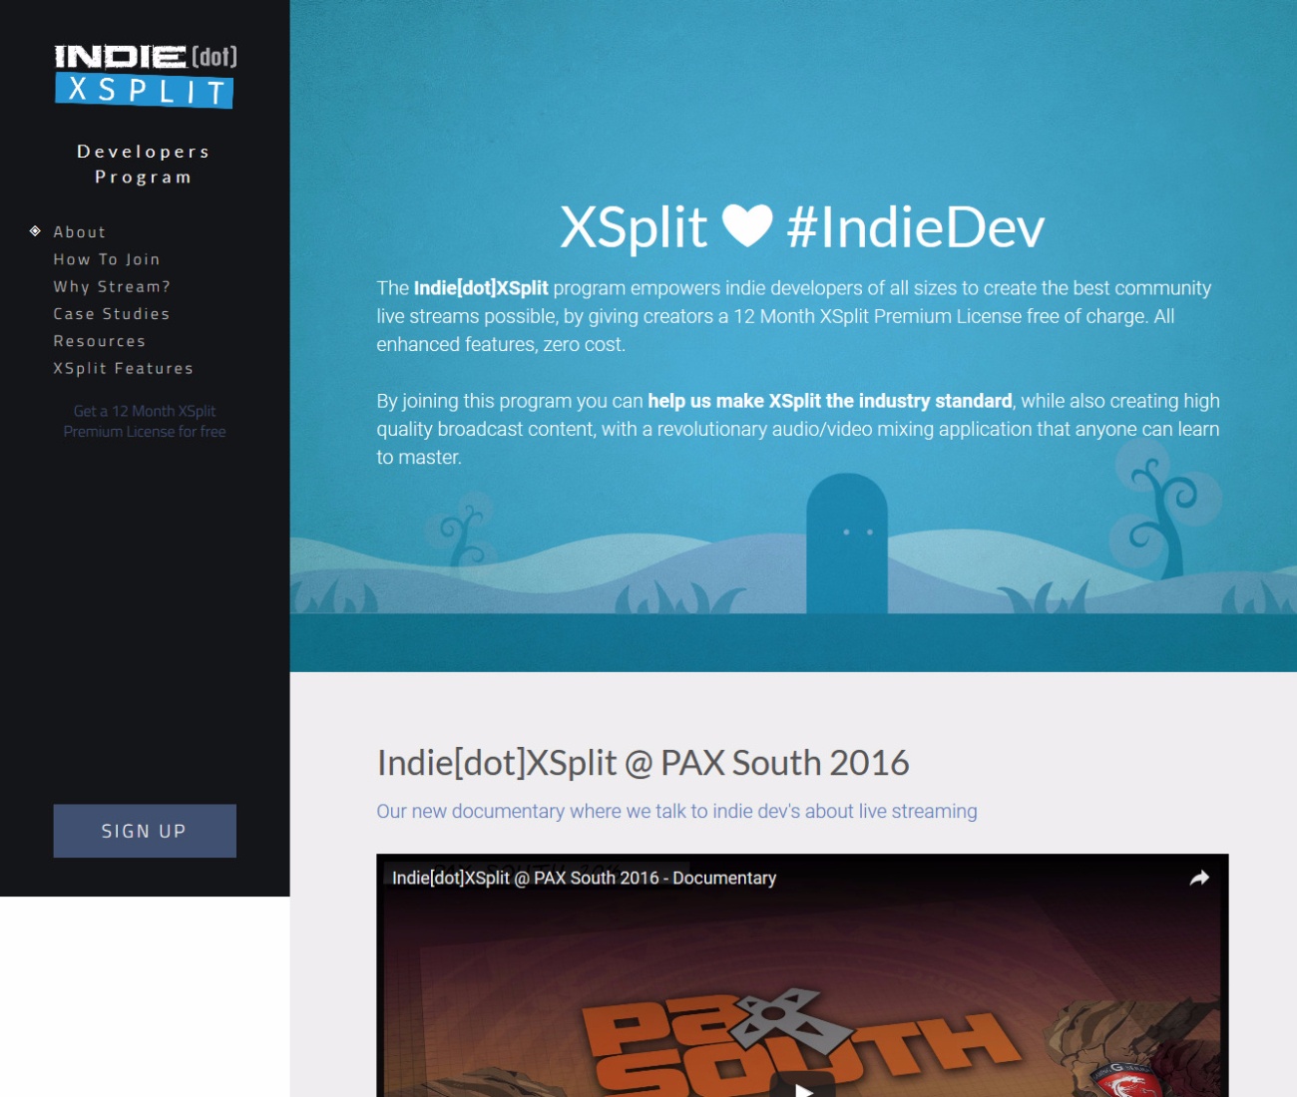Screen dimensions: 1297x1097
Task: Open the About section
Action: (80, 231)
